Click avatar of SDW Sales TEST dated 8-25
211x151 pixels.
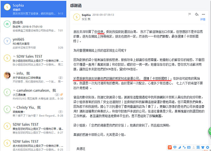[7, 143]
